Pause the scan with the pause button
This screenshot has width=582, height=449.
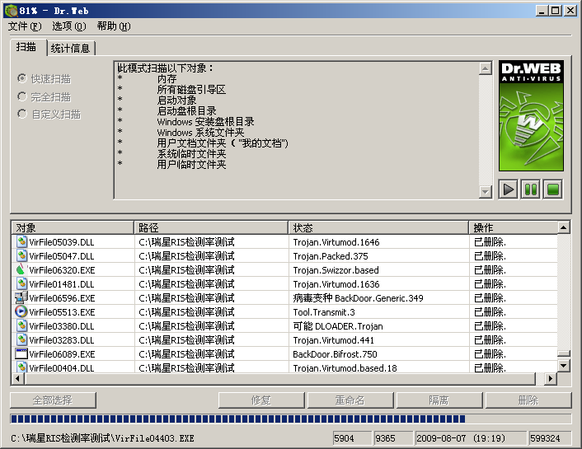point(530,189)
